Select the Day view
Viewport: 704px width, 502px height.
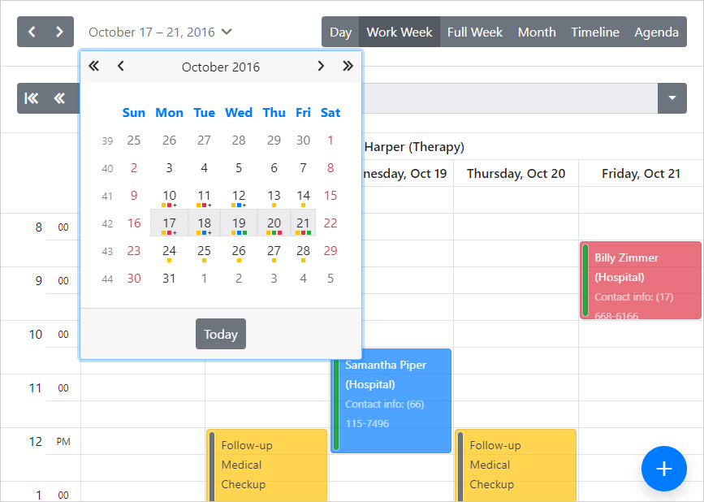[340, 32]
